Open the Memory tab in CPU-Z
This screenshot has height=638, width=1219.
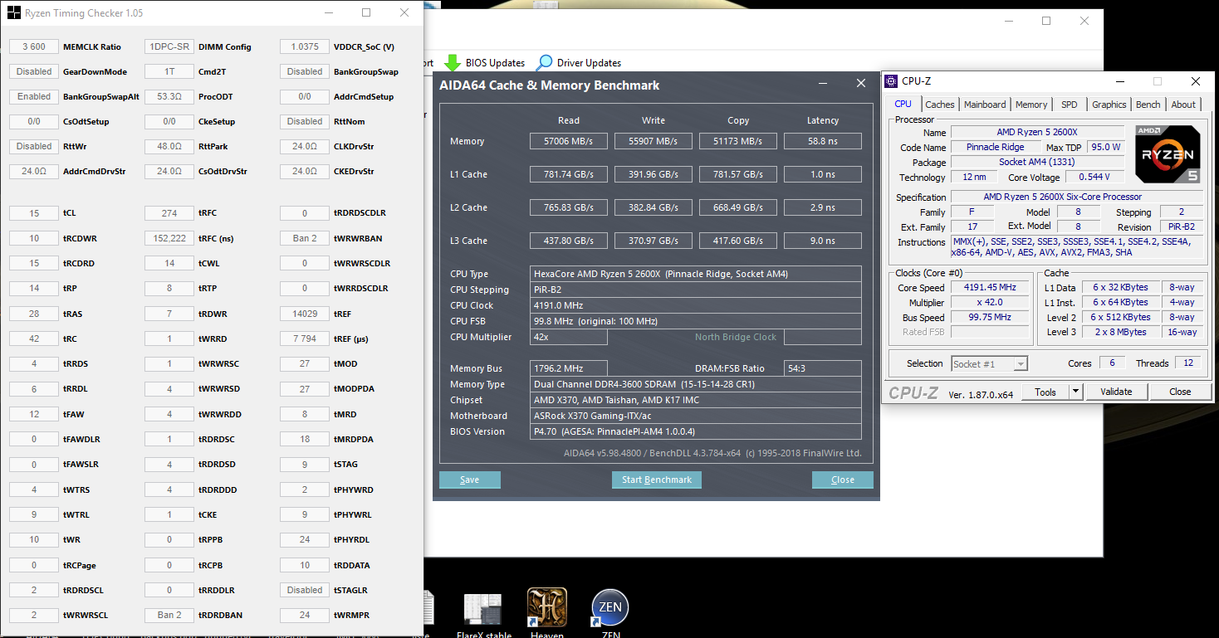coord(1031,105)
